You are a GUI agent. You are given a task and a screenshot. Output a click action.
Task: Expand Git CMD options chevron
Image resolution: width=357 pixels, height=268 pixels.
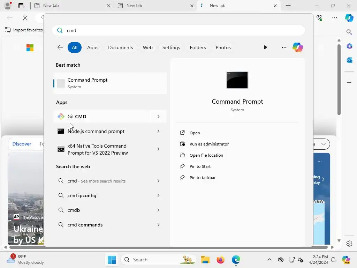click(159, 117)
